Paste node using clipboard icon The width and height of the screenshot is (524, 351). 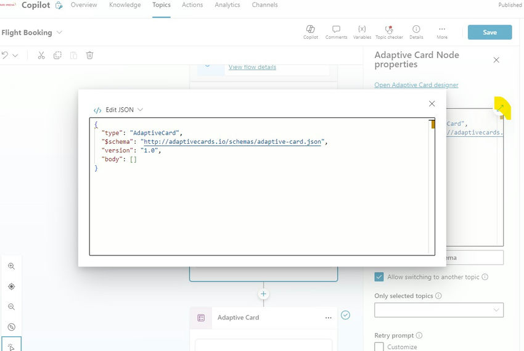coord(73,55)
